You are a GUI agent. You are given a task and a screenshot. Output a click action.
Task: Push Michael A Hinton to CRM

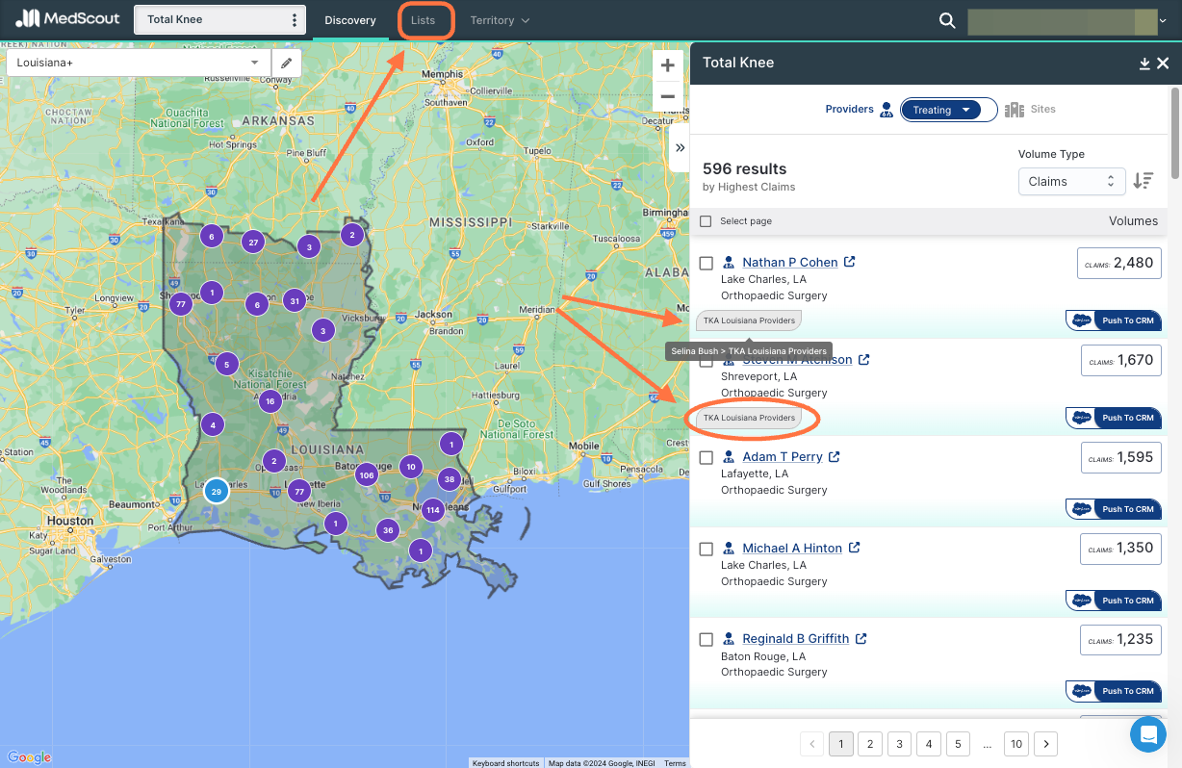(x=1114, y=601)
